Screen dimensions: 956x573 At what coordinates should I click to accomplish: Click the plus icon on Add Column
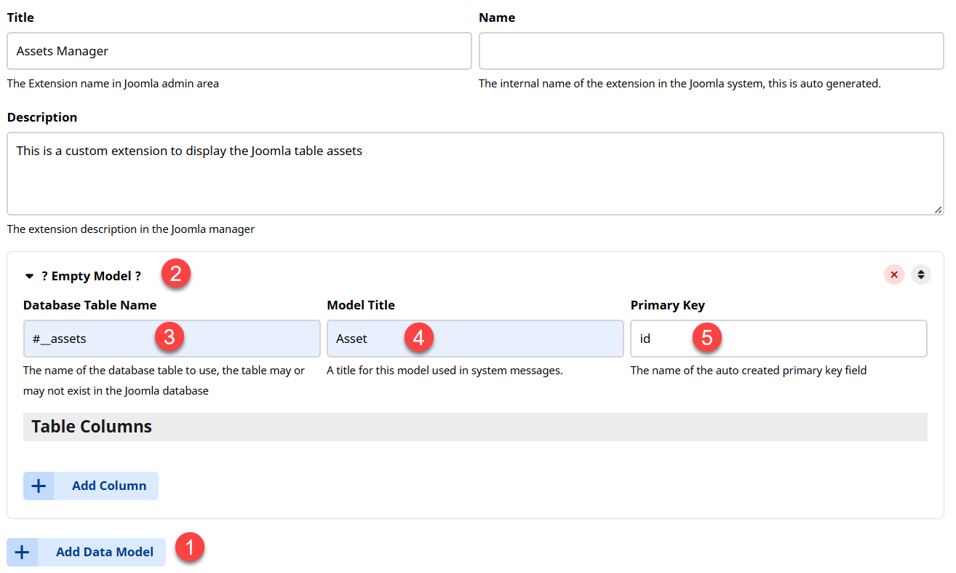[x=39, y=486]
